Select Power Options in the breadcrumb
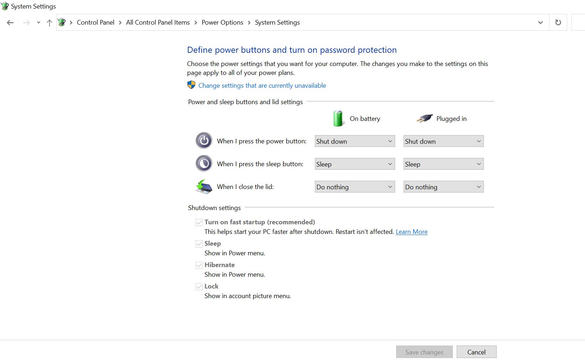This screenshot has height=363, width=585. (222, 22)
